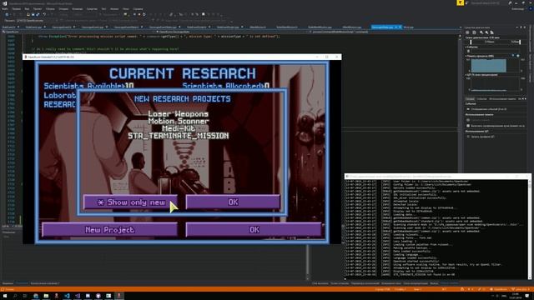
Task: Open the Вид menu in Visual Studio
Action: [x=27, y=9]
